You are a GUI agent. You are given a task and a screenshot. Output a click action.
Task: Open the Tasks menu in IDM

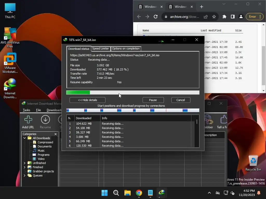[x=26, y=110]
